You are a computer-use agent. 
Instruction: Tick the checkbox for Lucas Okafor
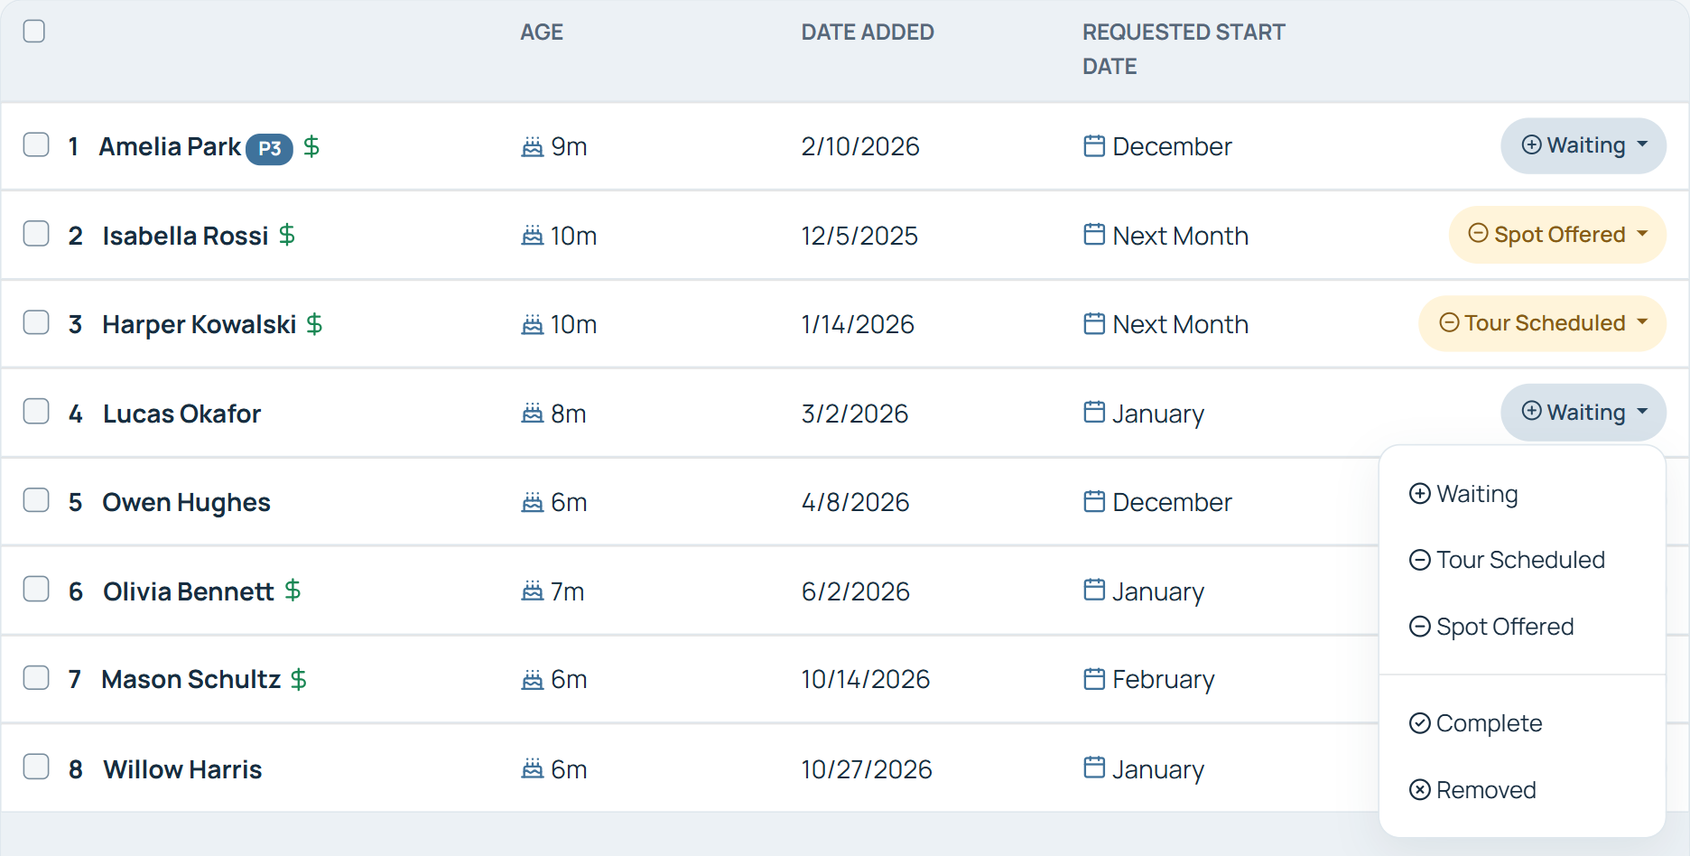[36, 411]
